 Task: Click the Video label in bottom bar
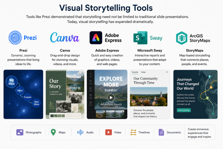(x=118, y=132)
